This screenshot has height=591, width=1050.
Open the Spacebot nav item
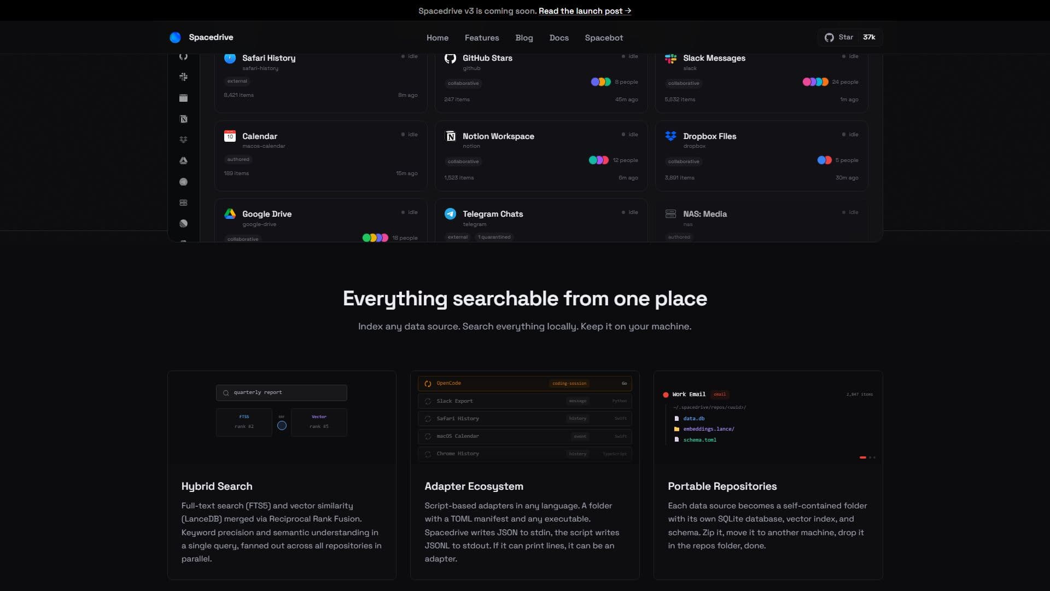pyautogui.click(x=604, y=38)
